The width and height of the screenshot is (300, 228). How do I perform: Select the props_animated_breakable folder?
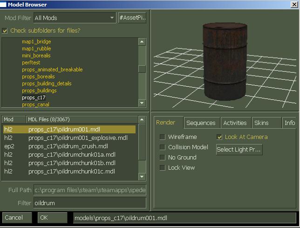click(52, 69)
